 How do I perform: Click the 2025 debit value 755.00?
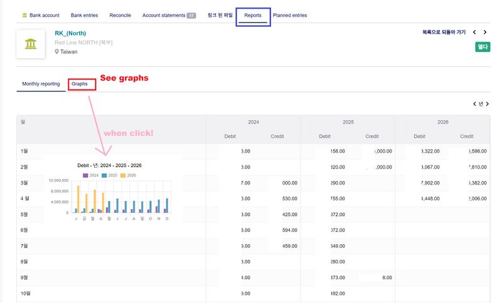338,198
